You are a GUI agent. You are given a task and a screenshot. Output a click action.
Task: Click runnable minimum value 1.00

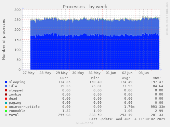(x=97, y=111)
